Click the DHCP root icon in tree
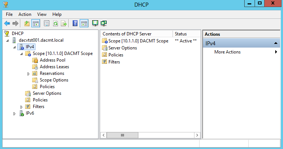283x149 pixels. point(7,34)
